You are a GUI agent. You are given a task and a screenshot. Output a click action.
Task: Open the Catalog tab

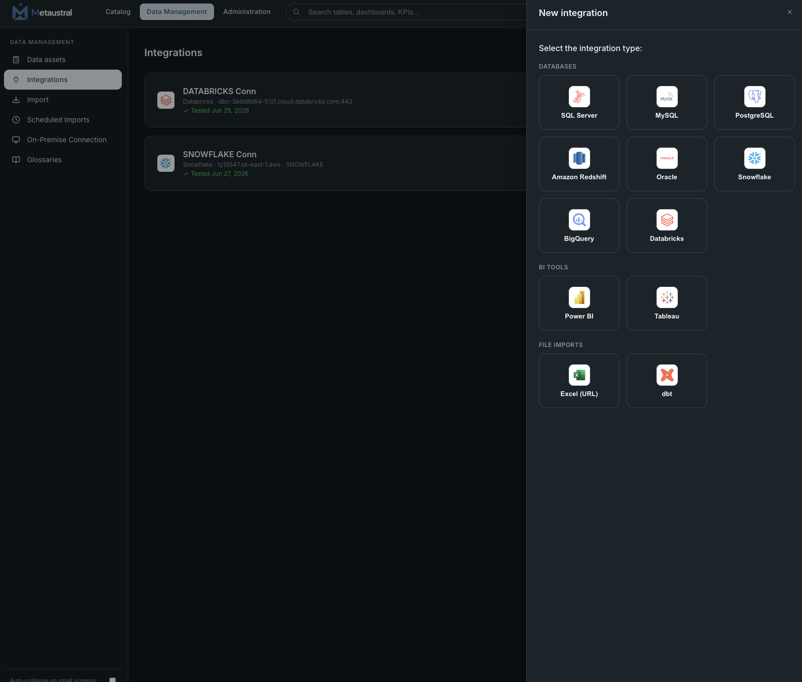click(118, 12)
